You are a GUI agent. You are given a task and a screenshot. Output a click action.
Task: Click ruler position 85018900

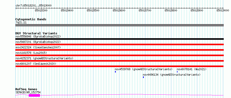tap(197, 10)
